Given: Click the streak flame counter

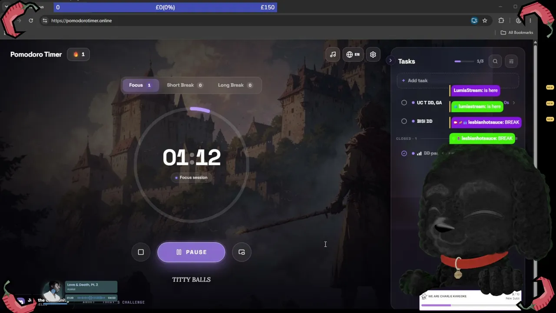Looking at the screenshot, I should (79, 54).
